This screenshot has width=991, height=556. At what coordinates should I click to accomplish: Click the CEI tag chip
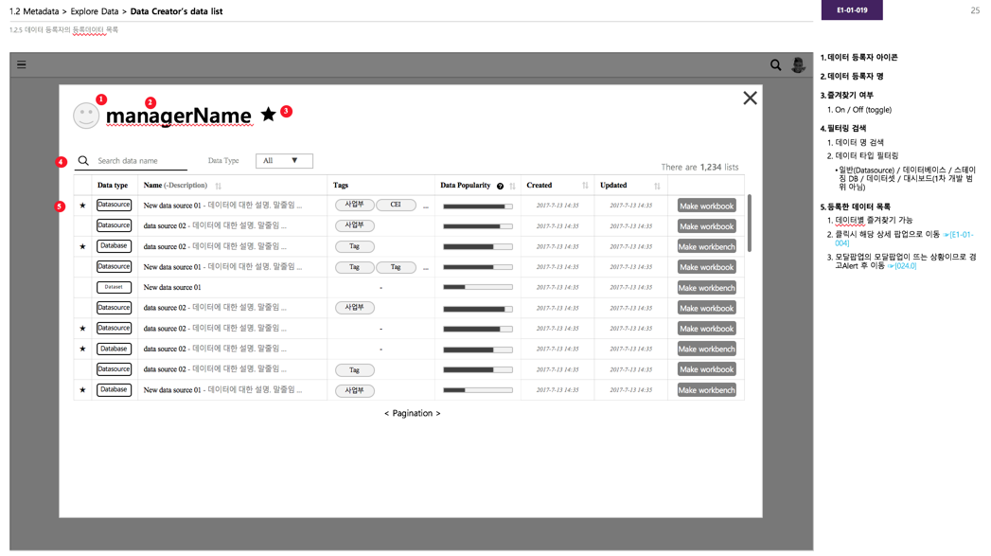point(397,205)
